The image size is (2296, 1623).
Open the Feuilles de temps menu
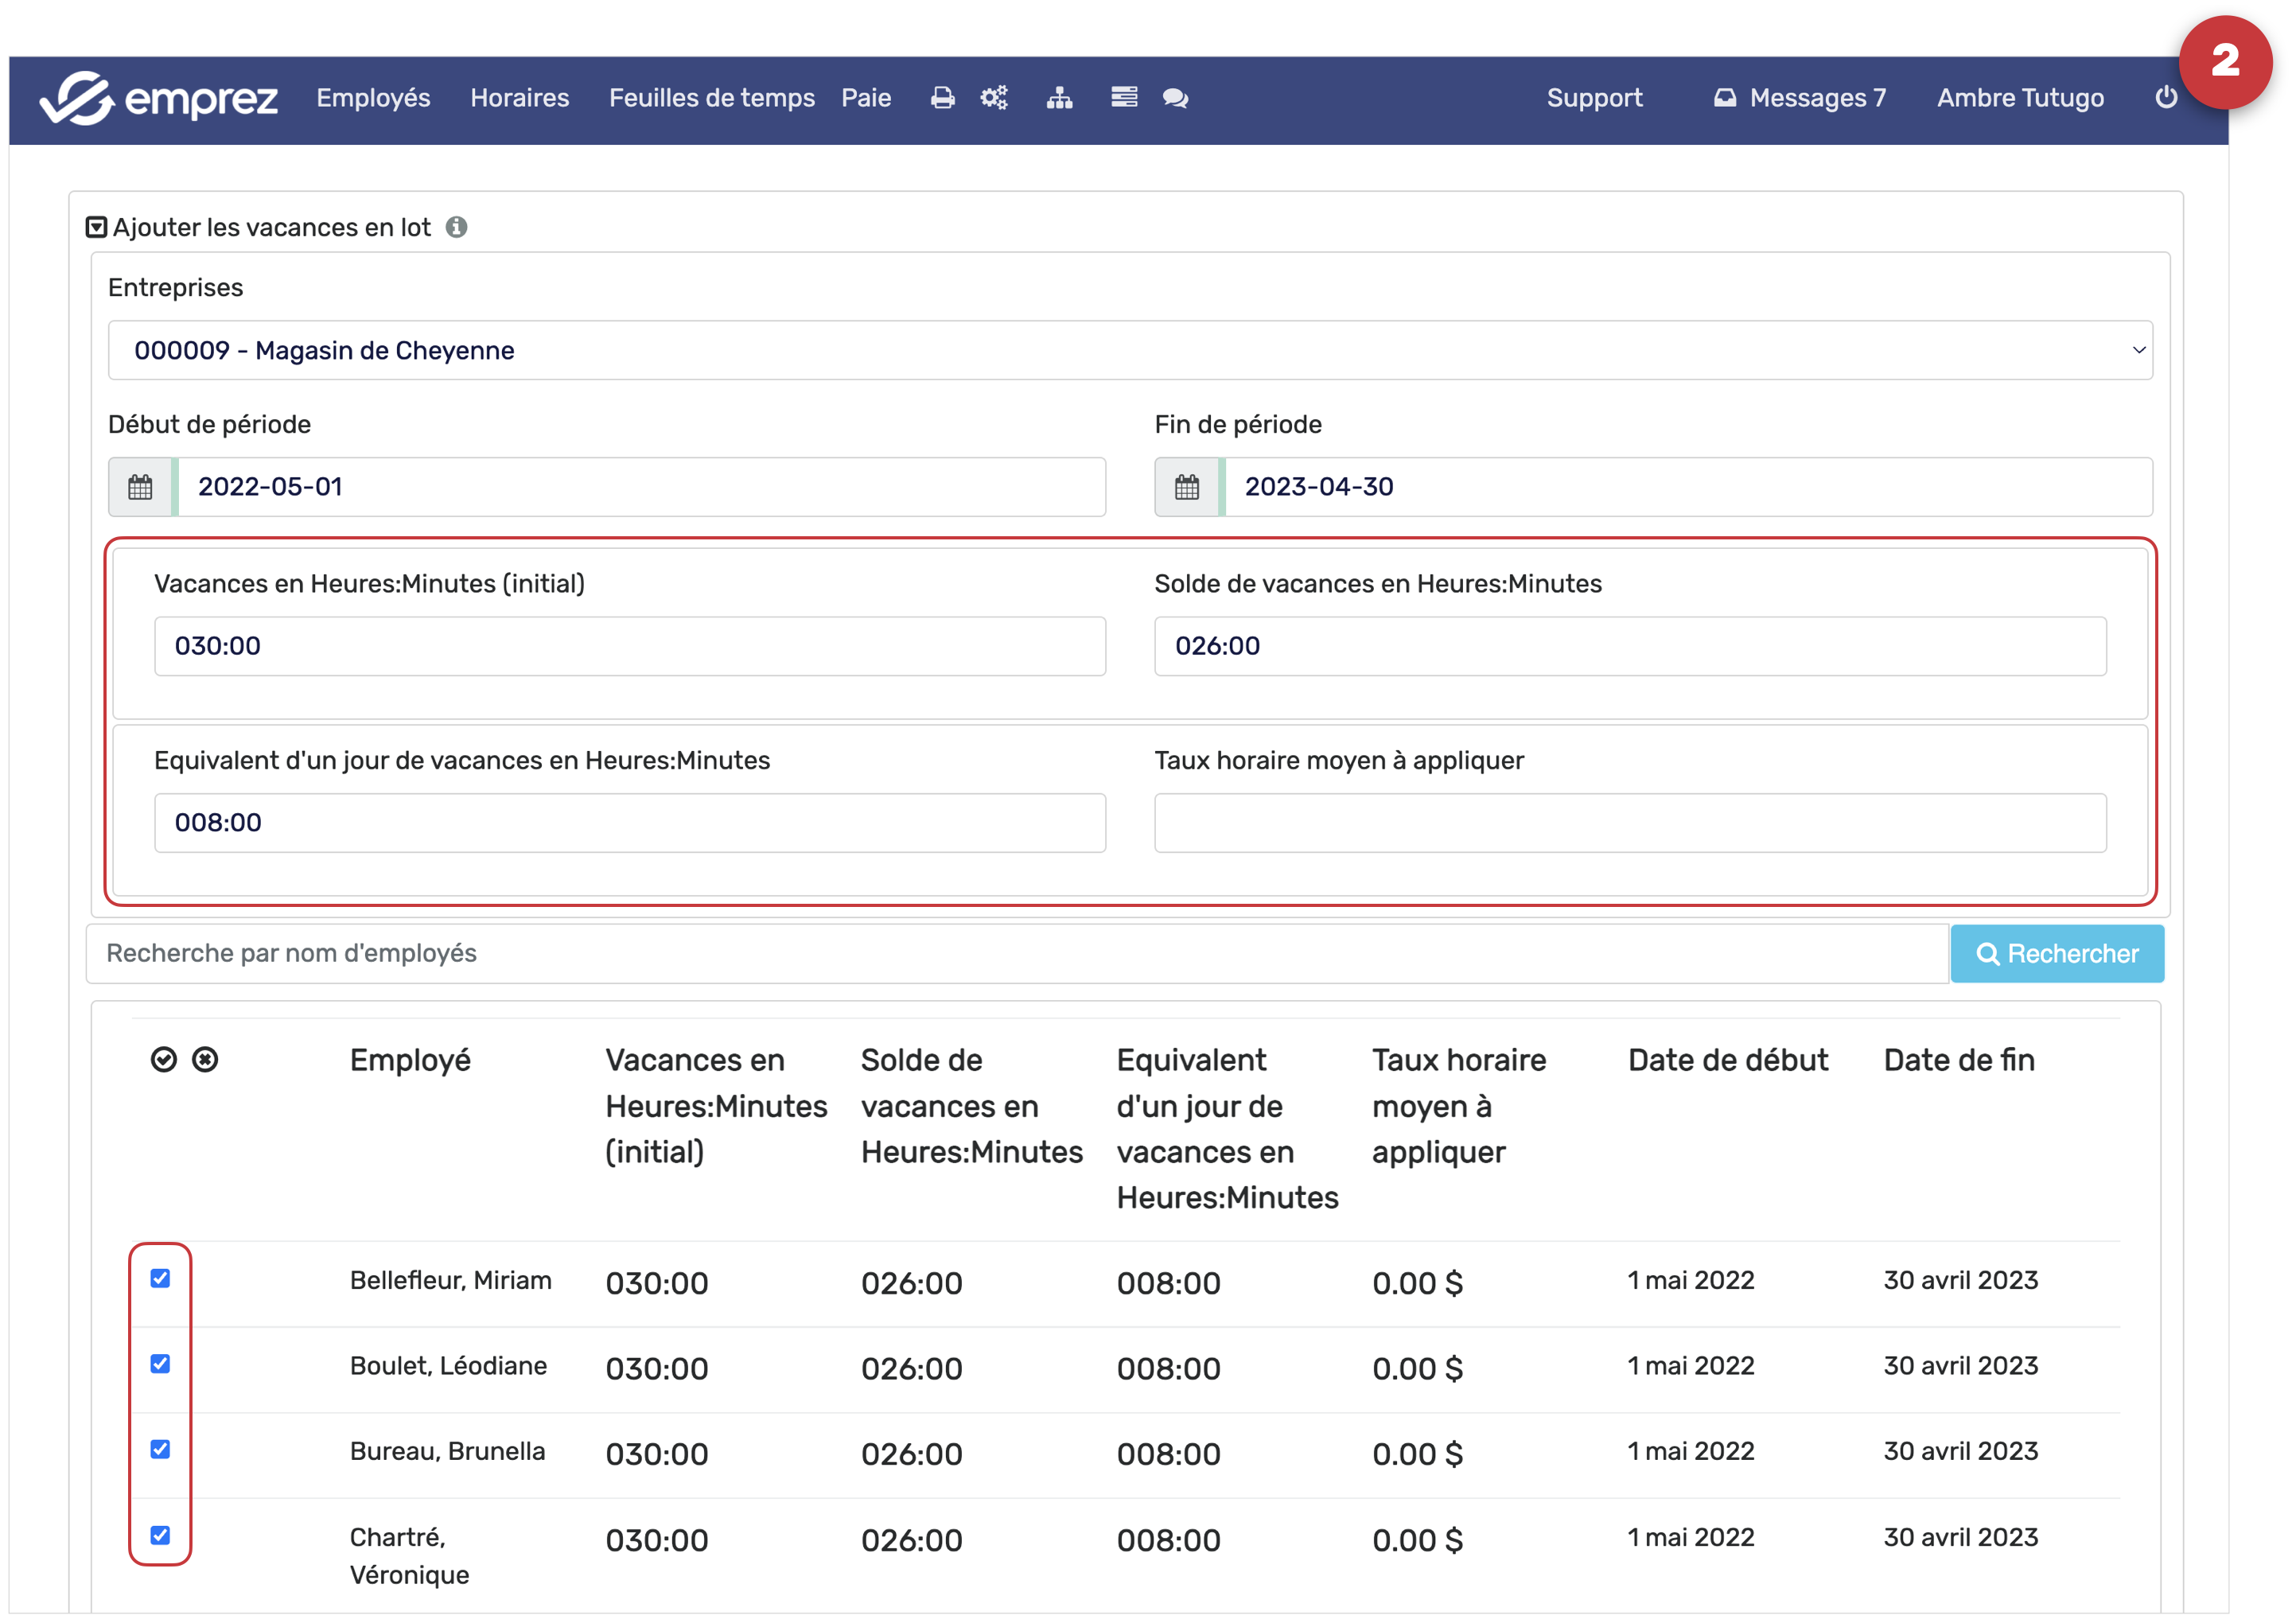711,98
